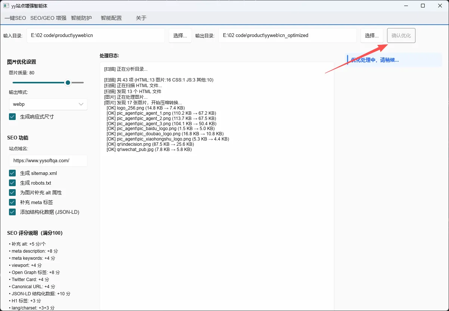Toggle 添加结构化数据 (JSON-LD) checkbox
The height and width of the screenshot is (311, 449).
(12, 212)
